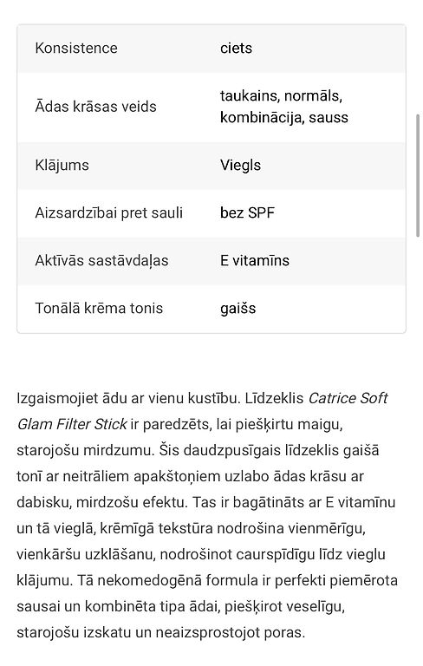Viewport: 423px width, 666px height.
Task: Click the italic 'Catrice Soft' product name
Action: click(348, 398)
